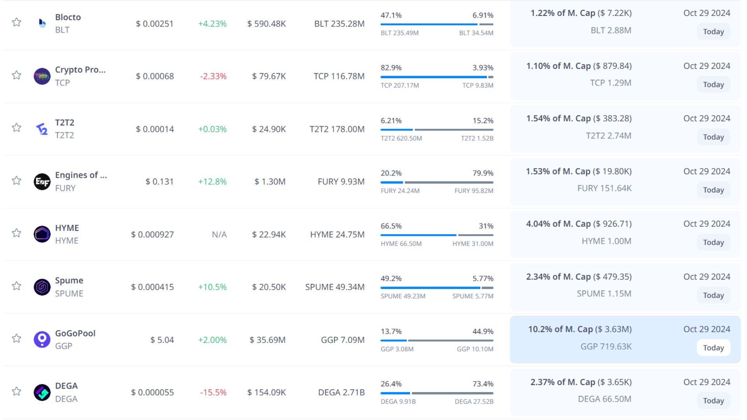Open the GoGoPool token page link

click(75, 333)
